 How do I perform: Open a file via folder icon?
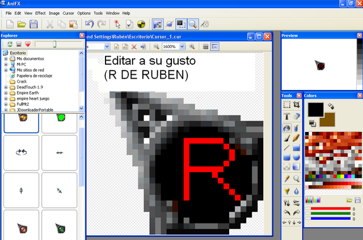pyautogui.click(x=22, y=24)
